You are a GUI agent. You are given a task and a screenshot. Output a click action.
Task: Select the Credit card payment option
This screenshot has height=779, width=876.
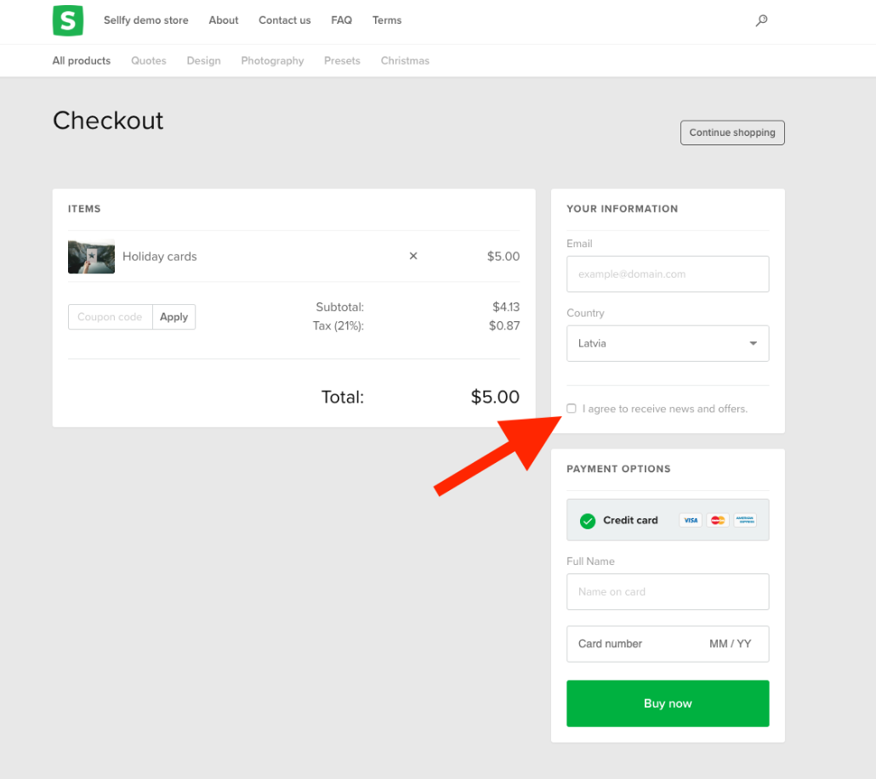pos(630,520)
